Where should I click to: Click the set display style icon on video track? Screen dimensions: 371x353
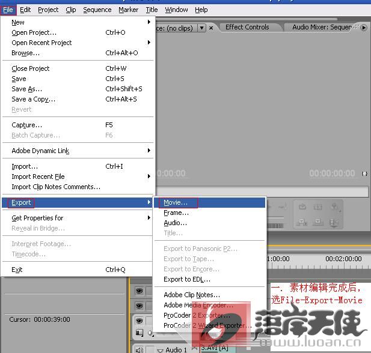pos(140,333)
